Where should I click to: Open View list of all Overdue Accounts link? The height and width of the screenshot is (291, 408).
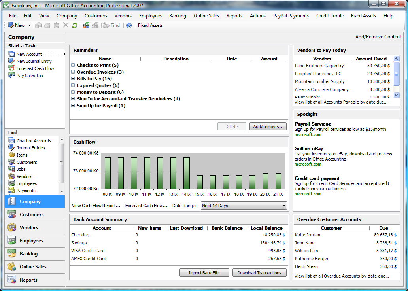[x=342, y=276]
